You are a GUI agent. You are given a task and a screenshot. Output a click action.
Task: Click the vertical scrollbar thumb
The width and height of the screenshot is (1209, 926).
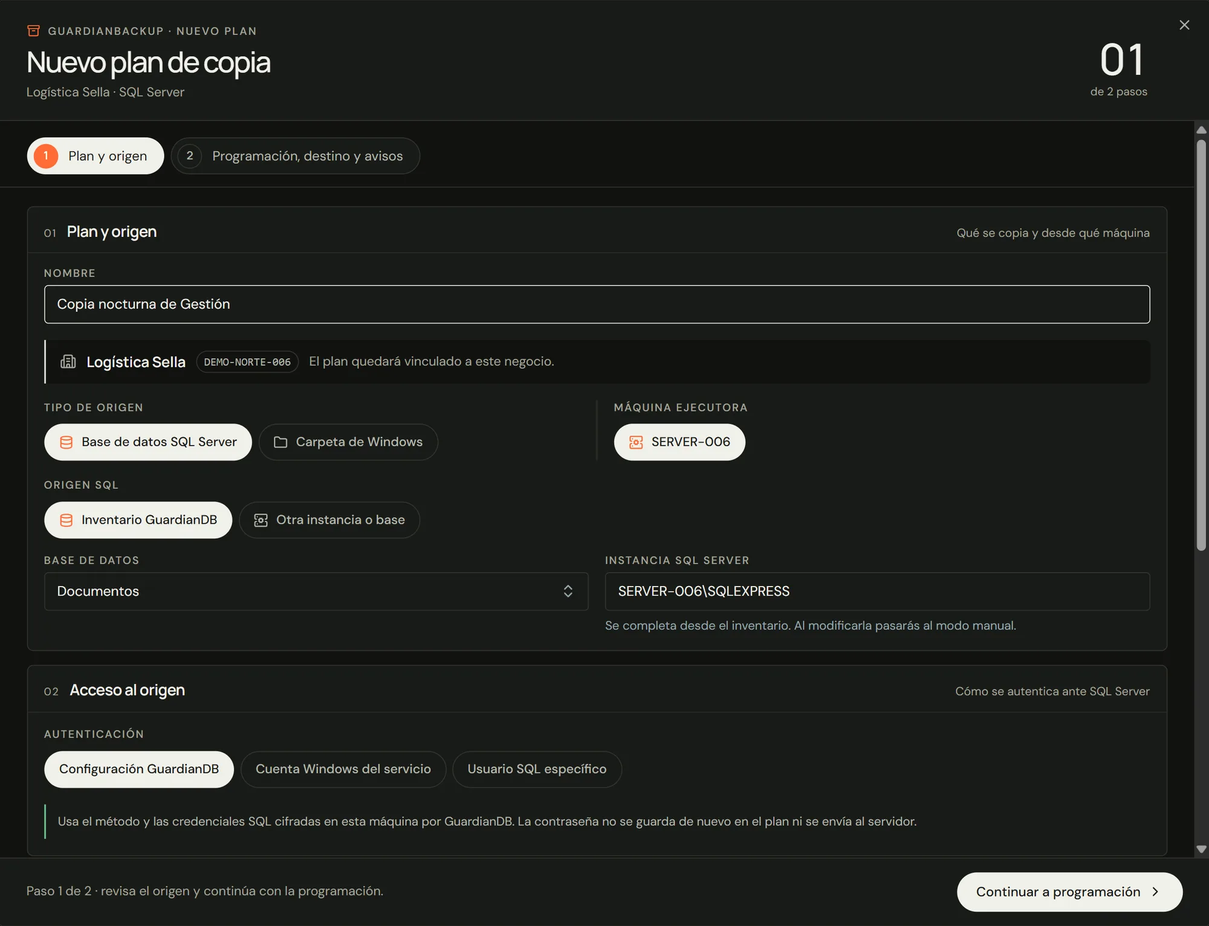click(x=1202, y=345)
